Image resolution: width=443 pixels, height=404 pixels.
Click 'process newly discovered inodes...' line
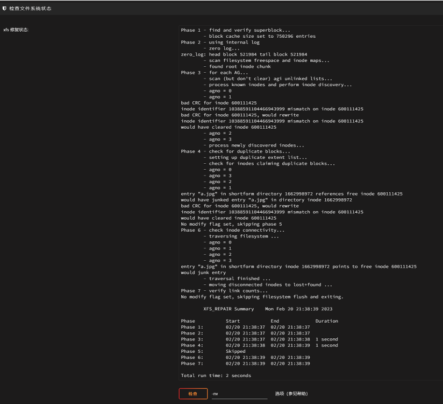(x=256, y=145)
